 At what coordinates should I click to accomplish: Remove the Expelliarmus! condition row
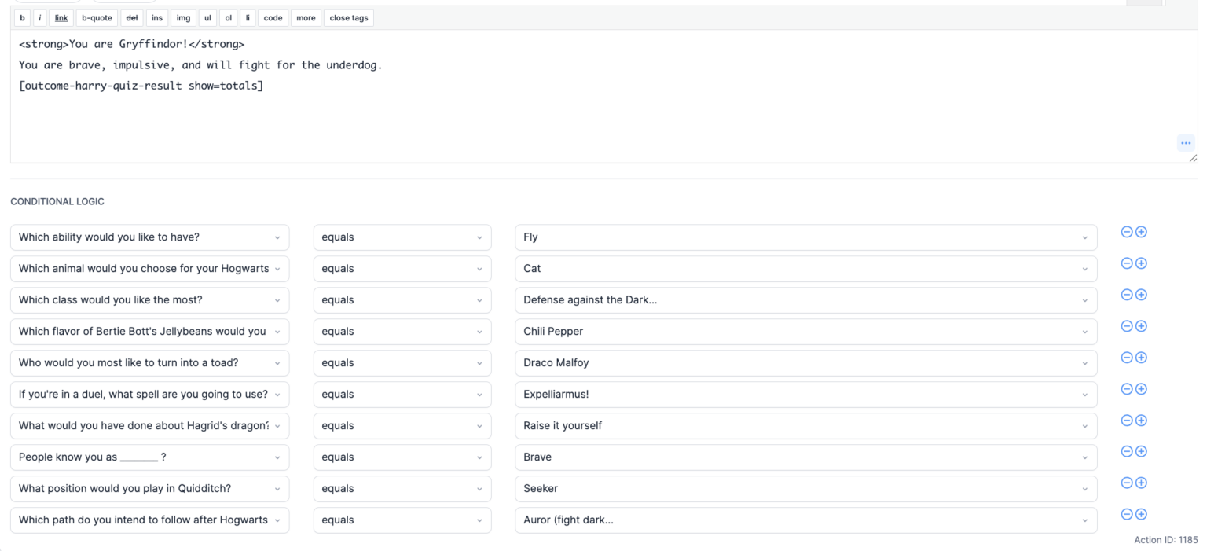click(1126, 389)
